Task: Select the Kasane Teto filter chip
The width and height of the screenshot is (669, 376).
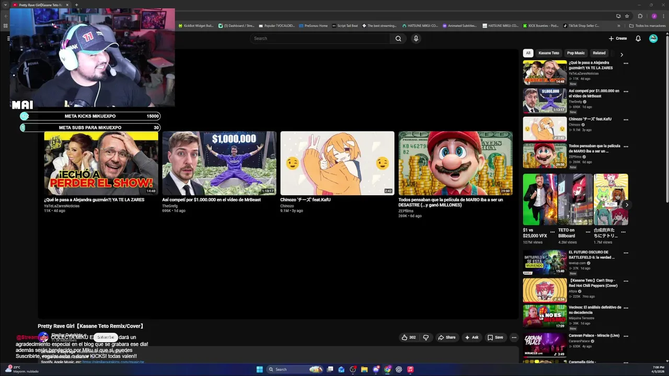Action: tap(549, 53)
